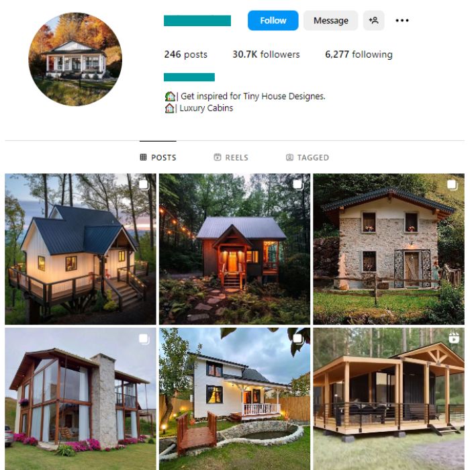
Task: View the 6,277 following list
Action: [x=359, y=54]
